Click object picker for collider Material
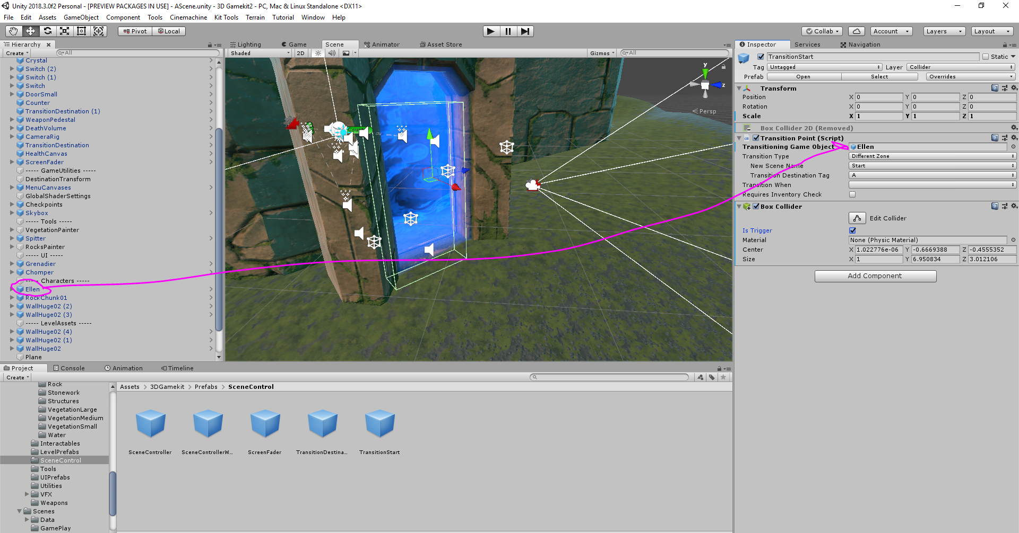Viewport: 1019px width, 533px height. coord(1013,240)
